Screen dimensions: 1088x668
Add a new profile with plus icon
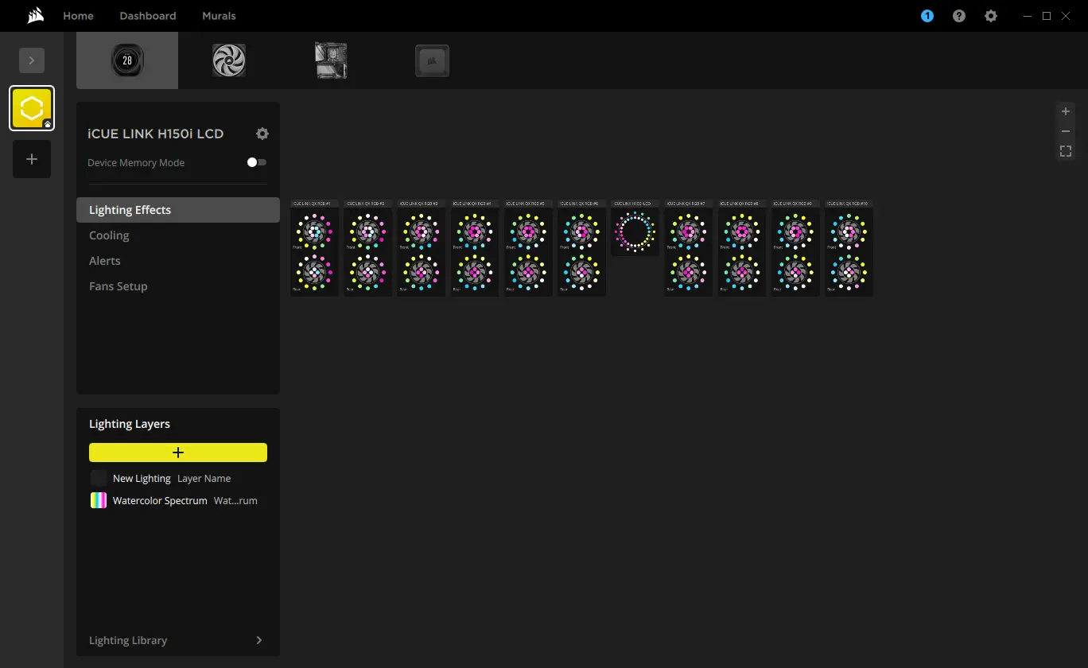point(32,159)
